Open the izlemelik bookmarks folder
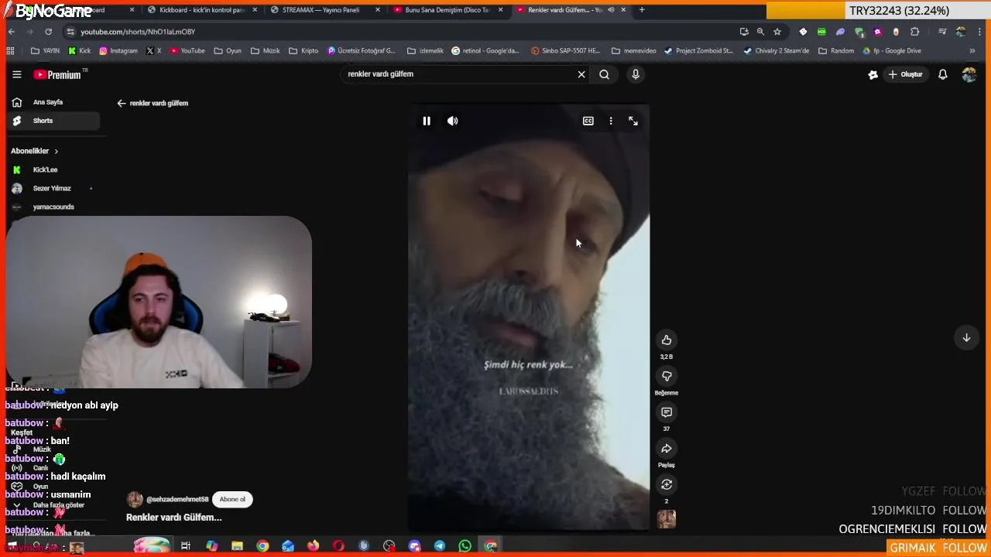 (425, 51)
